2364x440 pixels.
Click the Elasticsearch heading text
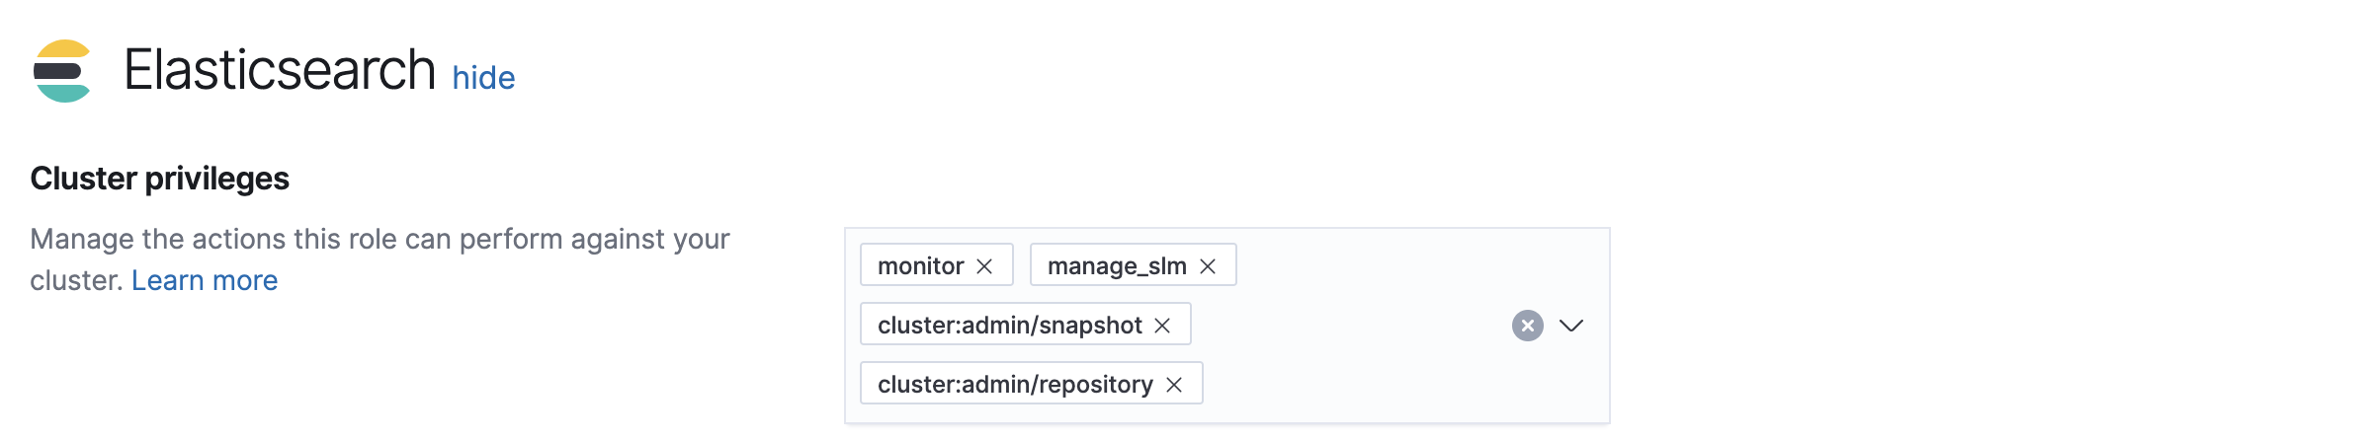click(280, 71)
